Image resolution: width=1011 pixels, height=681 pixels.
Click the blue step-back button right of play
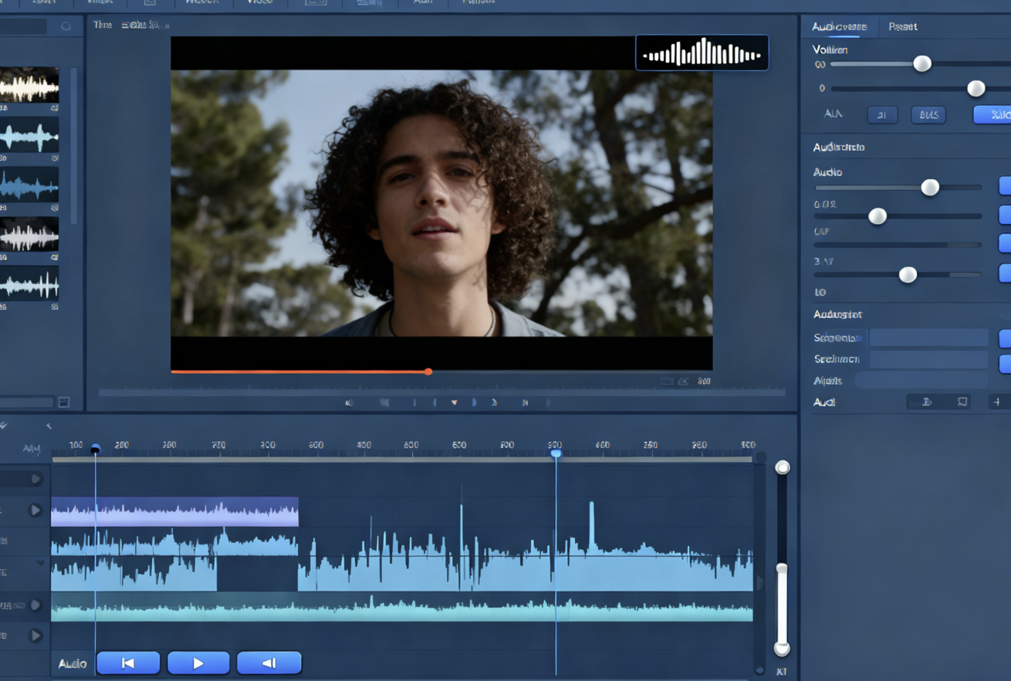269,662
